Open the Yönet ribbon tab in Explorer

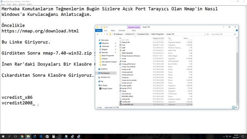coord(134,31)
